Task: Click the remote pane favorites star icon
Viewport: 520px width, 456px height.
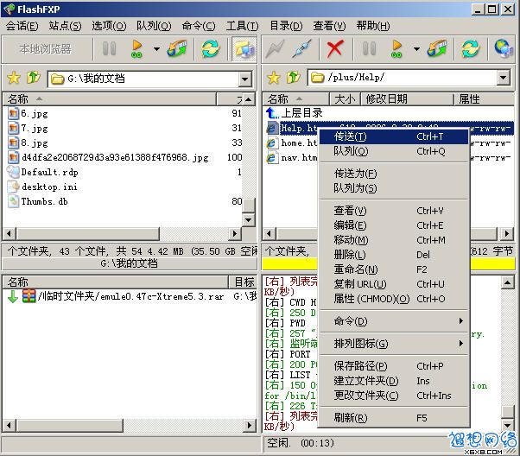Action: point(274,78)
